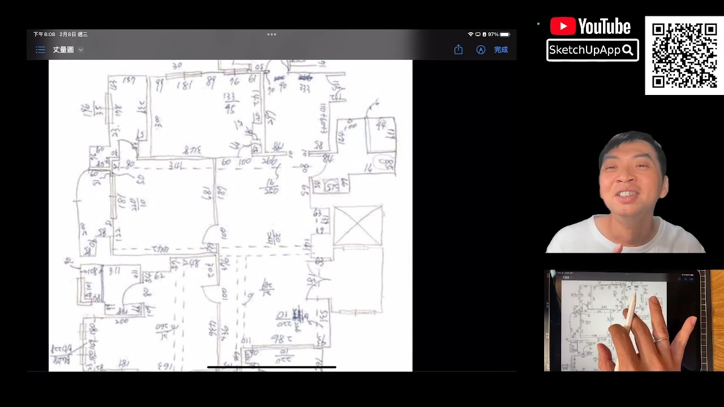The height and width of the screenshot is (407, 724).
Task: Click the date 2月8日 週三
Action: [74, 34]
